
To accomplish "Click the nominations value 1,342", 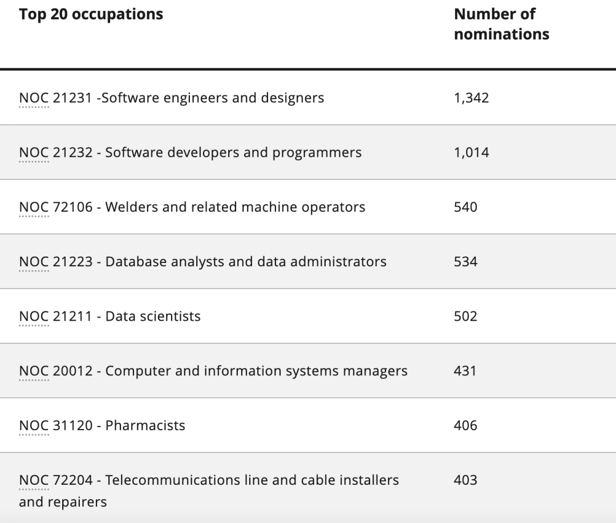I will [x=472, y=98].
